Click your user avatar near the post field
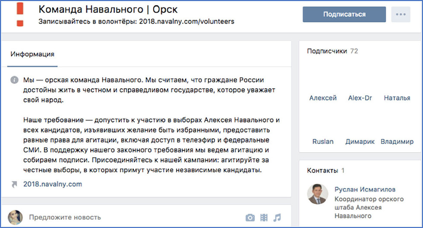This screenshot has height=228, width=423. (15, 217)
